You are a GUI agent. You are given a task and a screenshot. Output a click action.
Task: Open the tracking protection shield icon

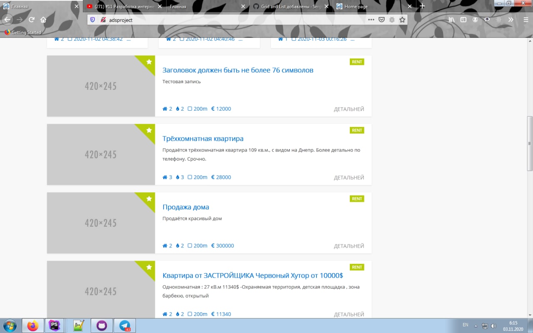[92, 20]
